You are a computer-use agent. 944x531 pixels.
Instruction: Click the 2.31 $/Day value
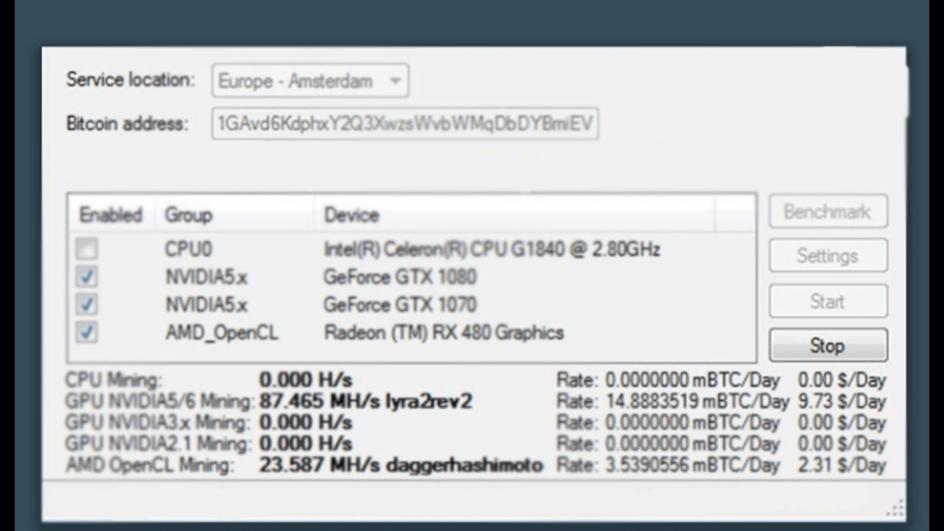(842, 465)
